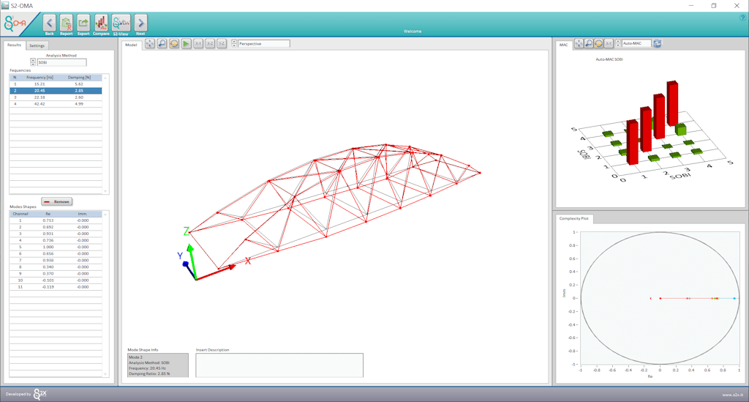Refresh the MAC chart
The image size is (749, 402).
coord(658,43)
